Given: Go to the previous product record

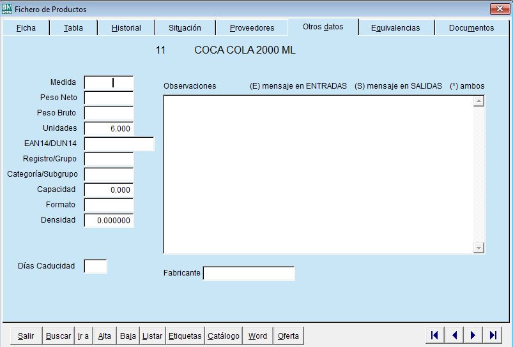Looking at the screenshot, I should [x=454, y=336].
